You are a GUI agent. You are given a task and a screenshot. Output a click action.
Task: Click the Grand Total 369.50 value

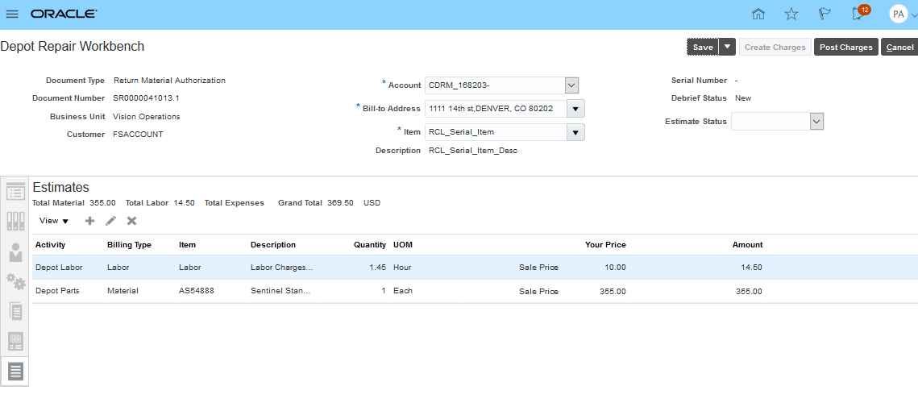pos(340,203)
